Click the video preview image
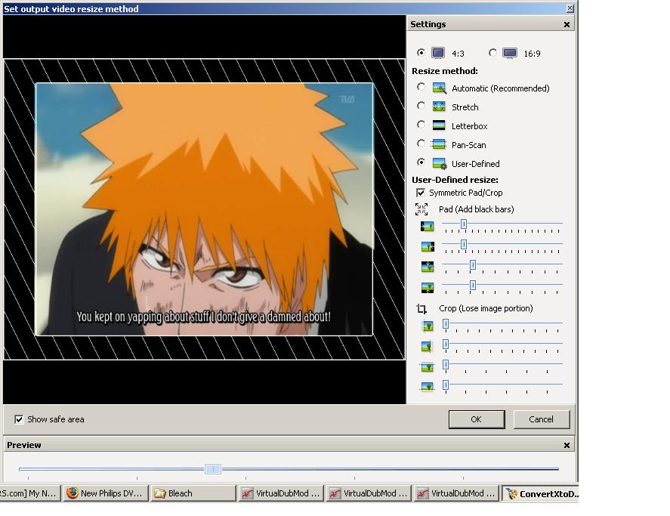Image resolution: width=670 pixels, height=516 pixels. (204, 209)
